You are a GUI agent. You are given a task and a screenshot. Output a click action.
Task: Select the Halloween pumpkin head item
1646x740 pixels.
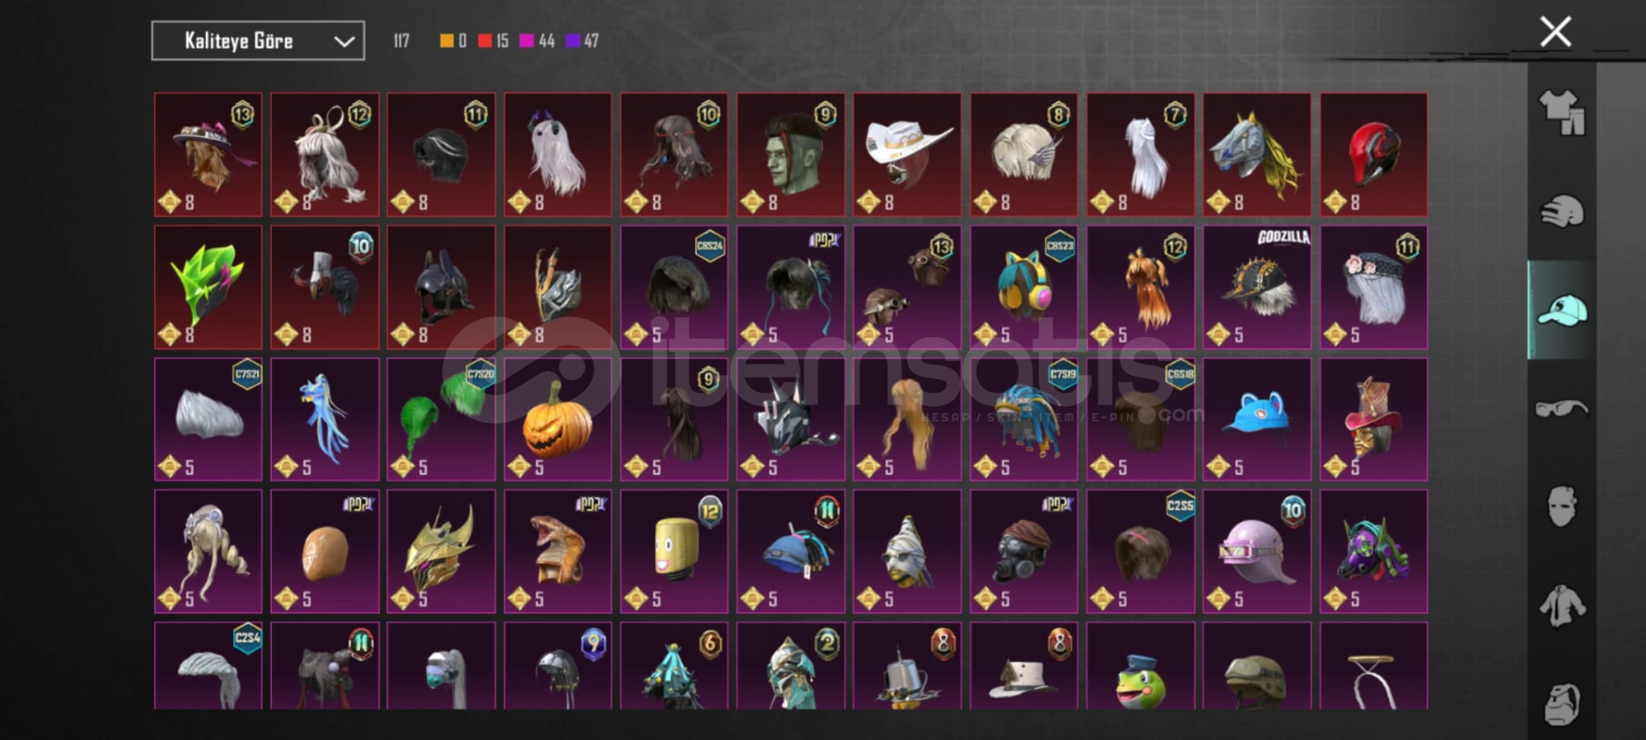[x=558, y=419]
